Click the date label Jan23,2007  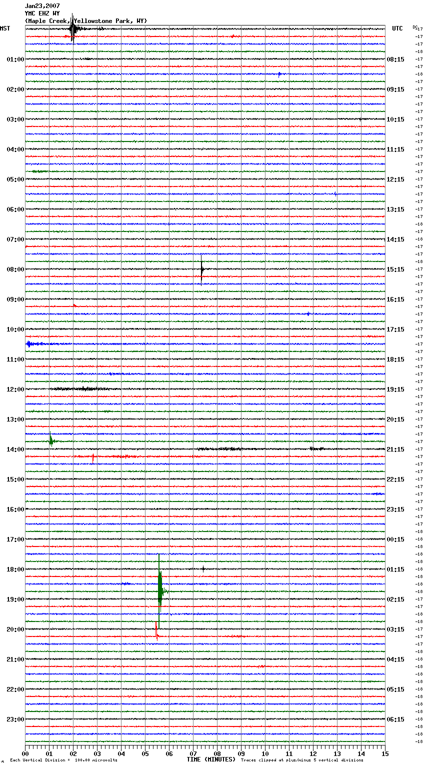(42, 6)
